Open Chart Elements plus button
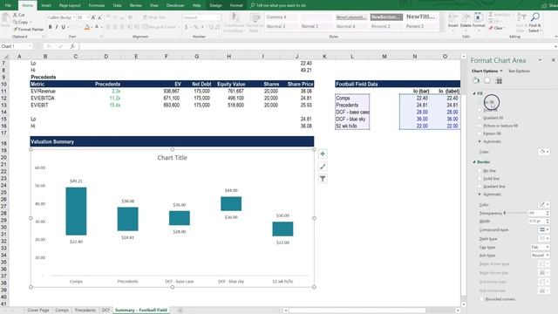The image size is (558, 314). coord(323,154)
